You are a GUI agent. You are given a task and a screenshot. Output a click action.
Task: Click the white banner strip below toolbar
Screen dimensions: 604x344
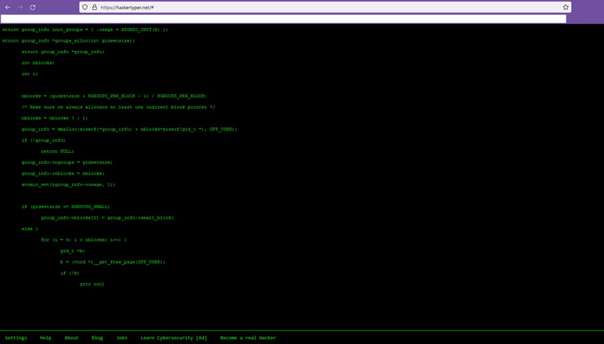[283, 19]
